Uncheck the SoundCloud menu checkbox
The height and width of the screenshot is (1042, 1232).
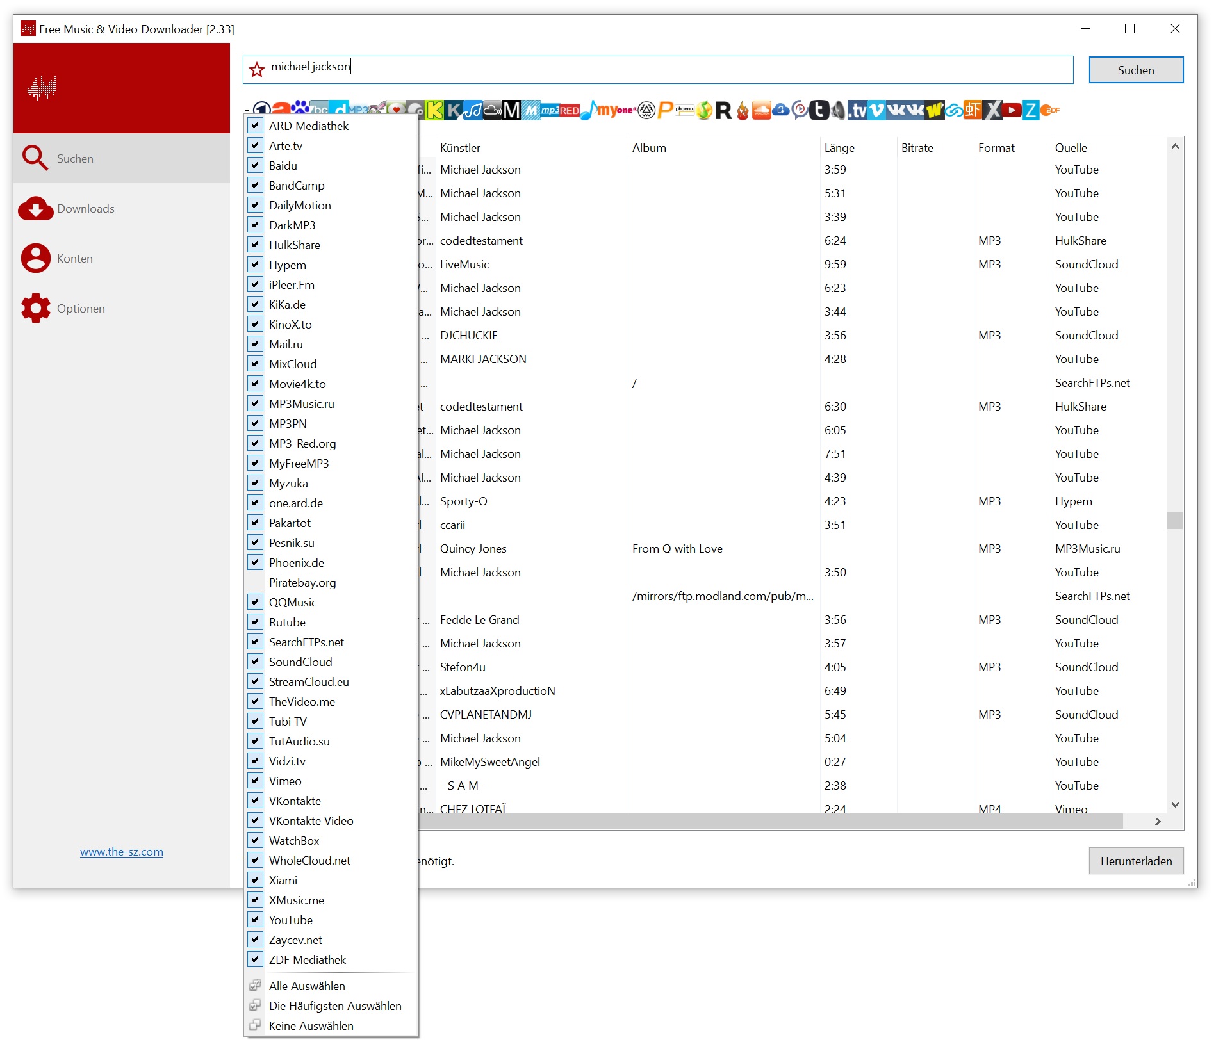click(x=256, y=662)
